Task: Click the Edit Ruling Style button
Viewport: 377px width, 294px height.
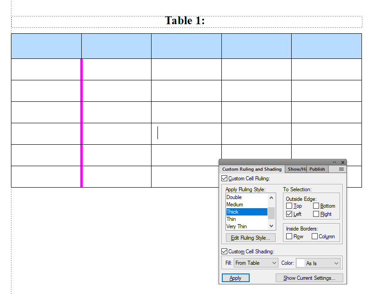Action: coord(250,237)
